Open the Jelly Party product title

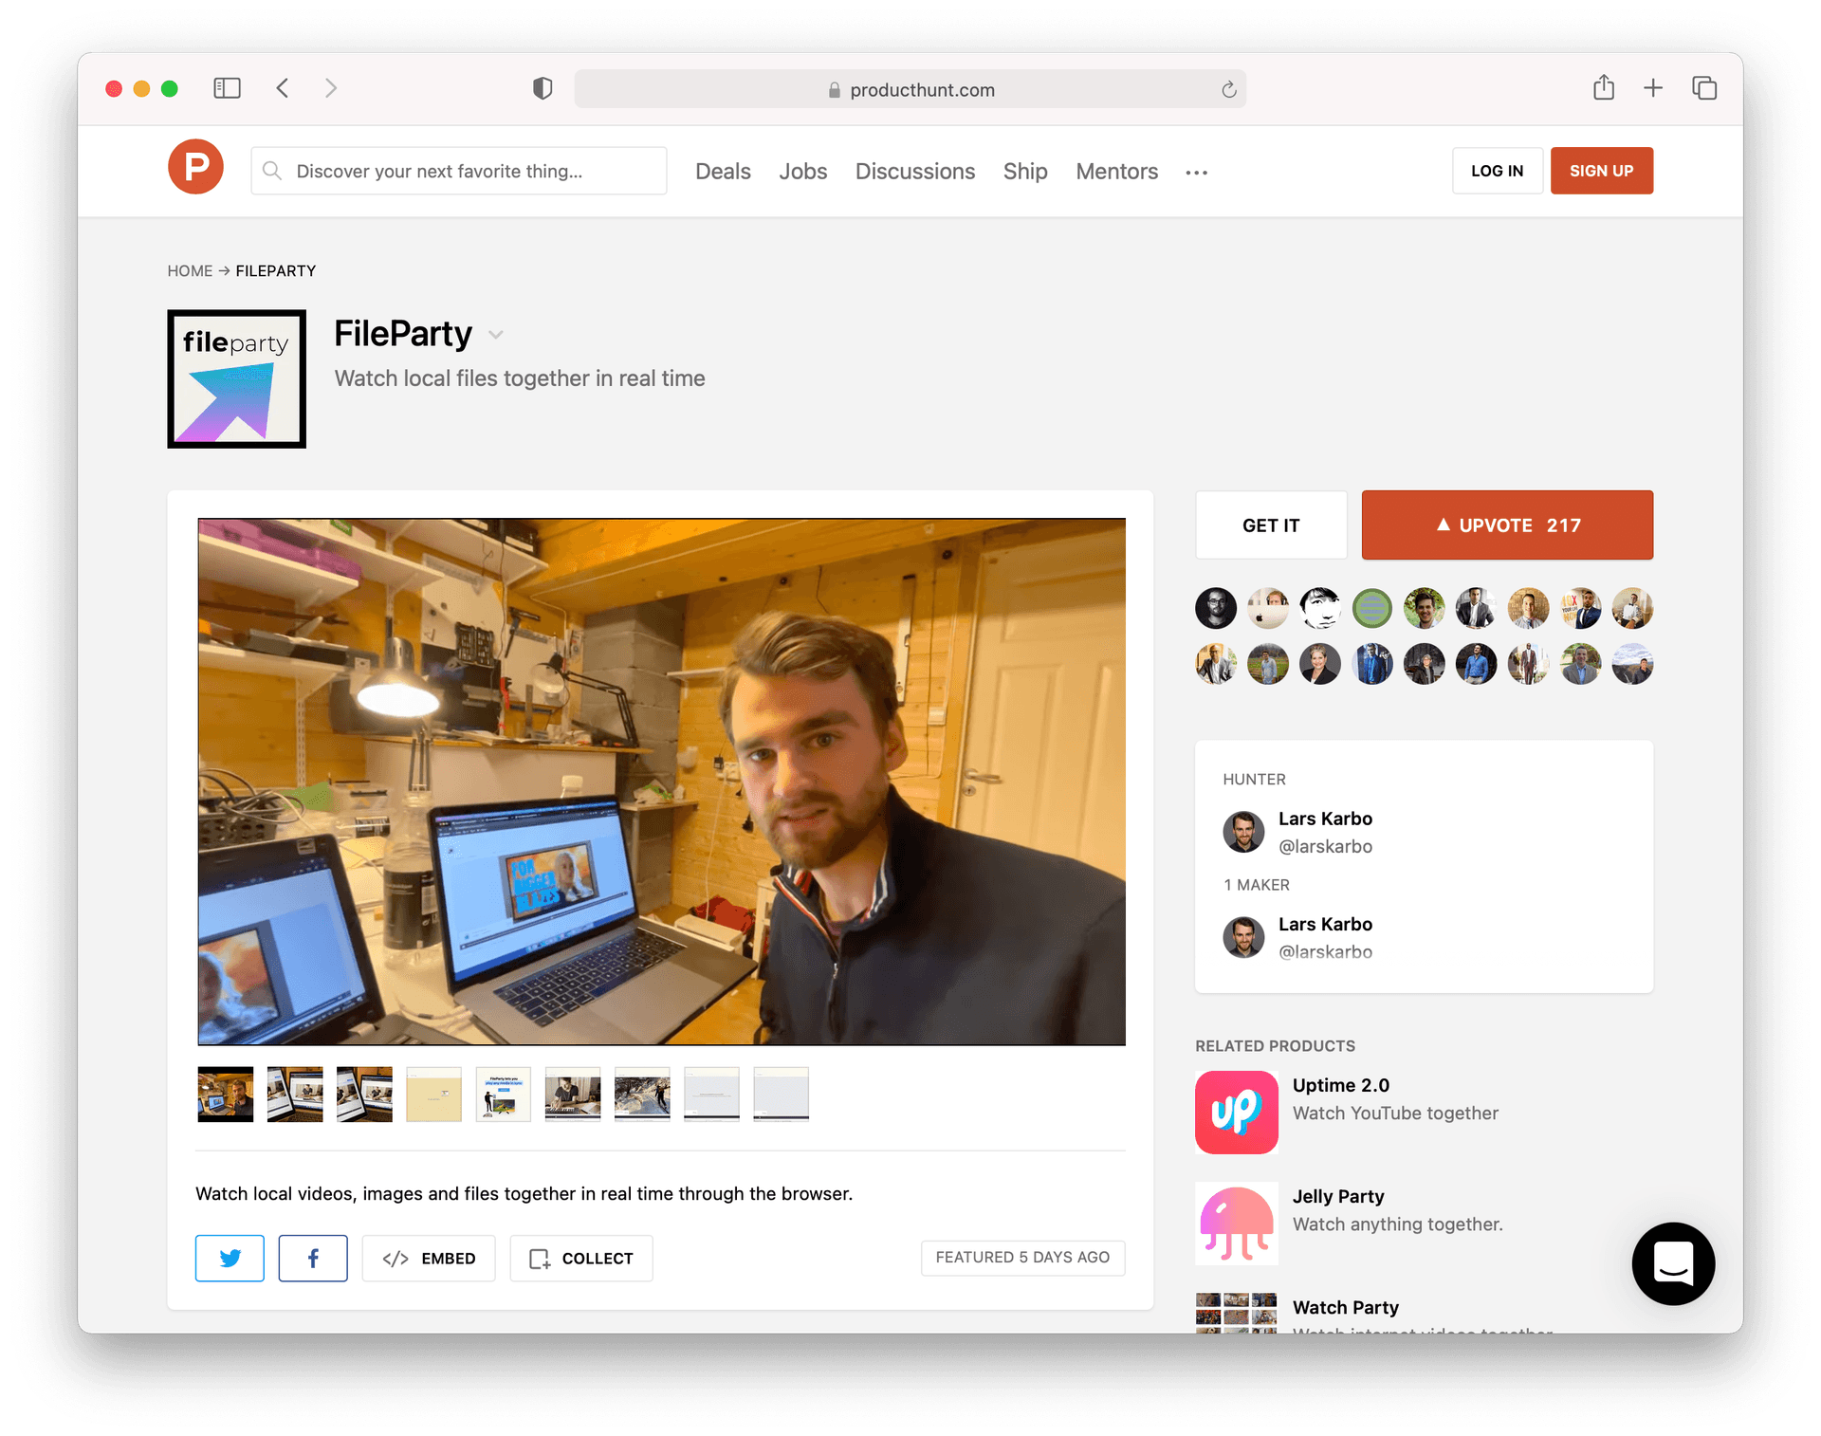click(x=1338, y=1196)
